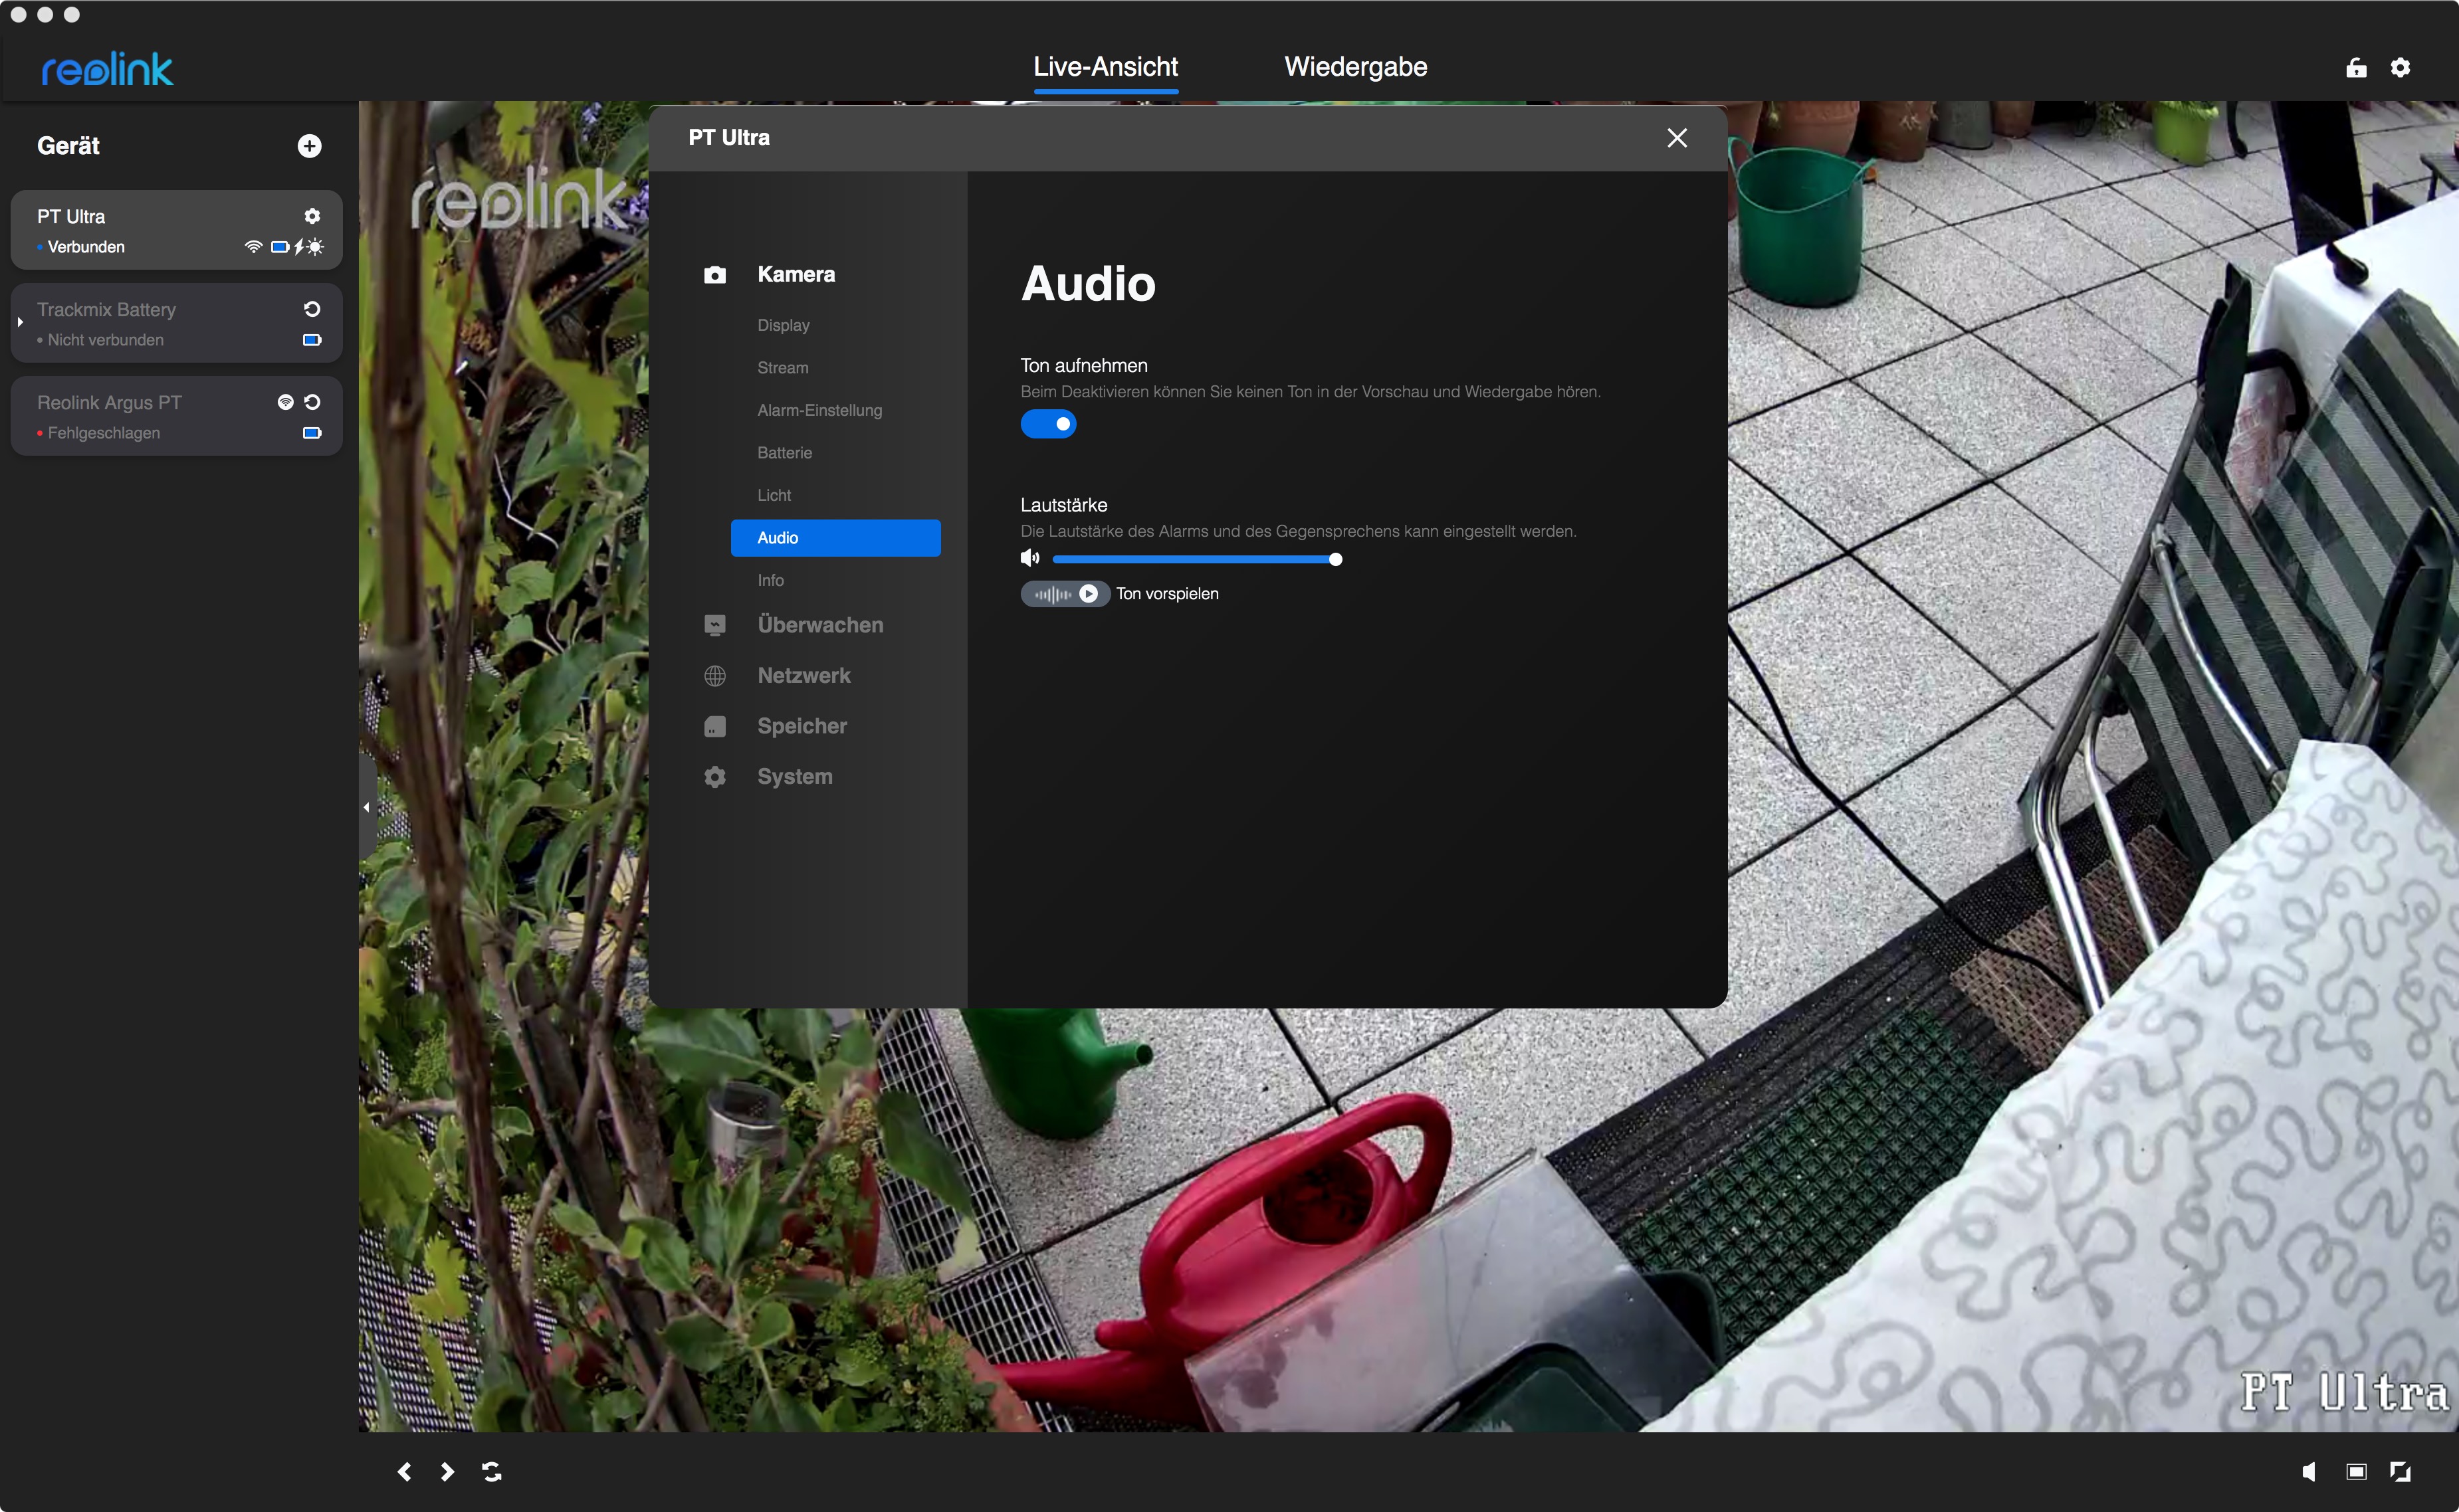Click the Lautstärke volume slider
Viewport: 2459px width, 1512px height.
[x=1196, y=559]
